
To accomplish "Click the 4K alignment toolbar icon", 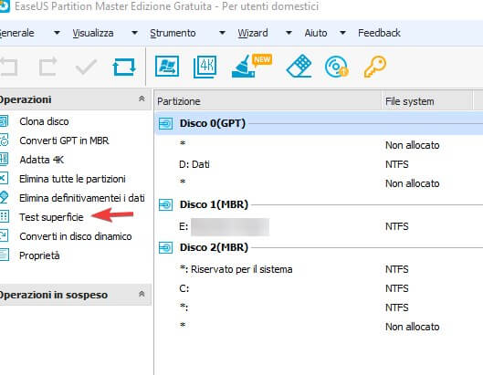I will (205, 67).
